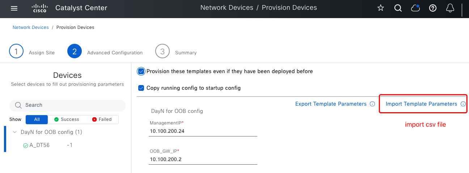Click the Network Devices breadcrumb link
469x173 pixels.
[31, 28]
